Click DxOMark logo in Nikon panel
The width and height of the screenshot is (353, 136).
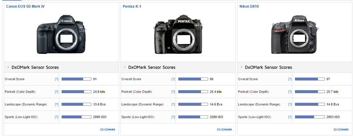point(341,130)
